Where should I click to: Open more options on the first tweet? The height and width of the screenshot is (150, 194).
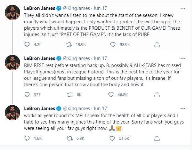tap(183, 8)
